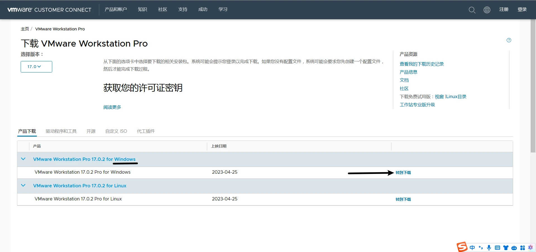Image resolution: width=536 pixels, height=252 pixels.
Task: Open the search magnifier in the header
Action: (472, 10)
